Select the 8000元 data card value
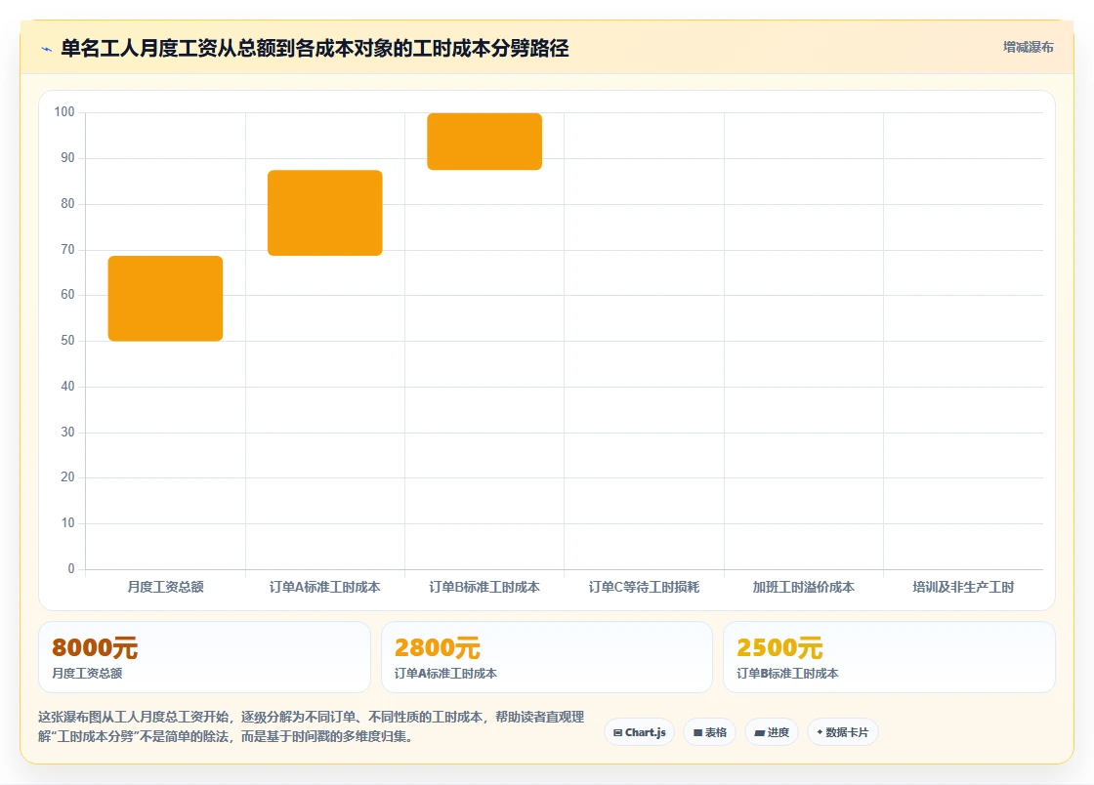Image resolution: width=1094 pixels, height=785 pixels. pos(95,647)
